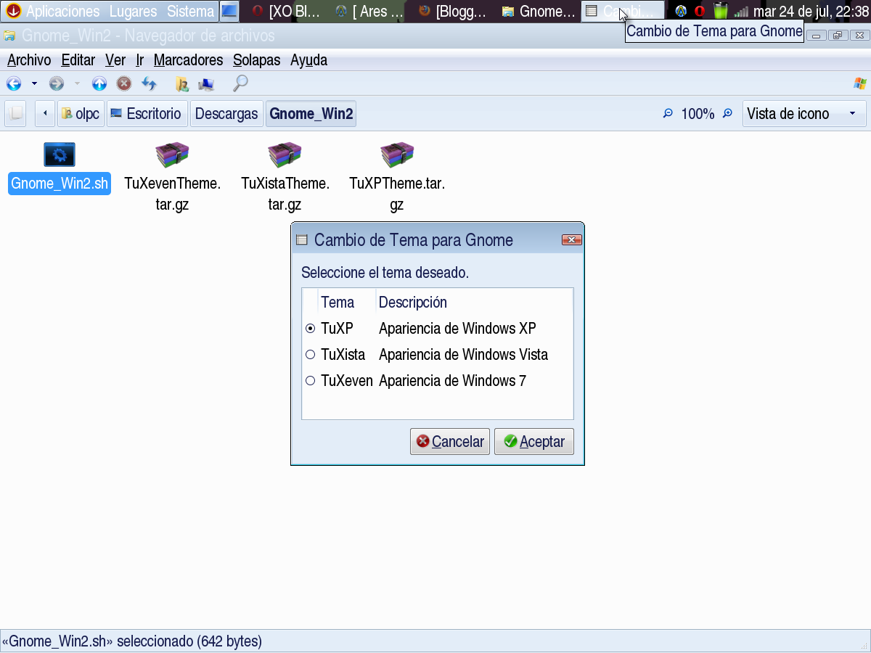The height and width of the screenshot is (653, 871).
Task: Go to the Descargas path button
Action: [226, 114]
